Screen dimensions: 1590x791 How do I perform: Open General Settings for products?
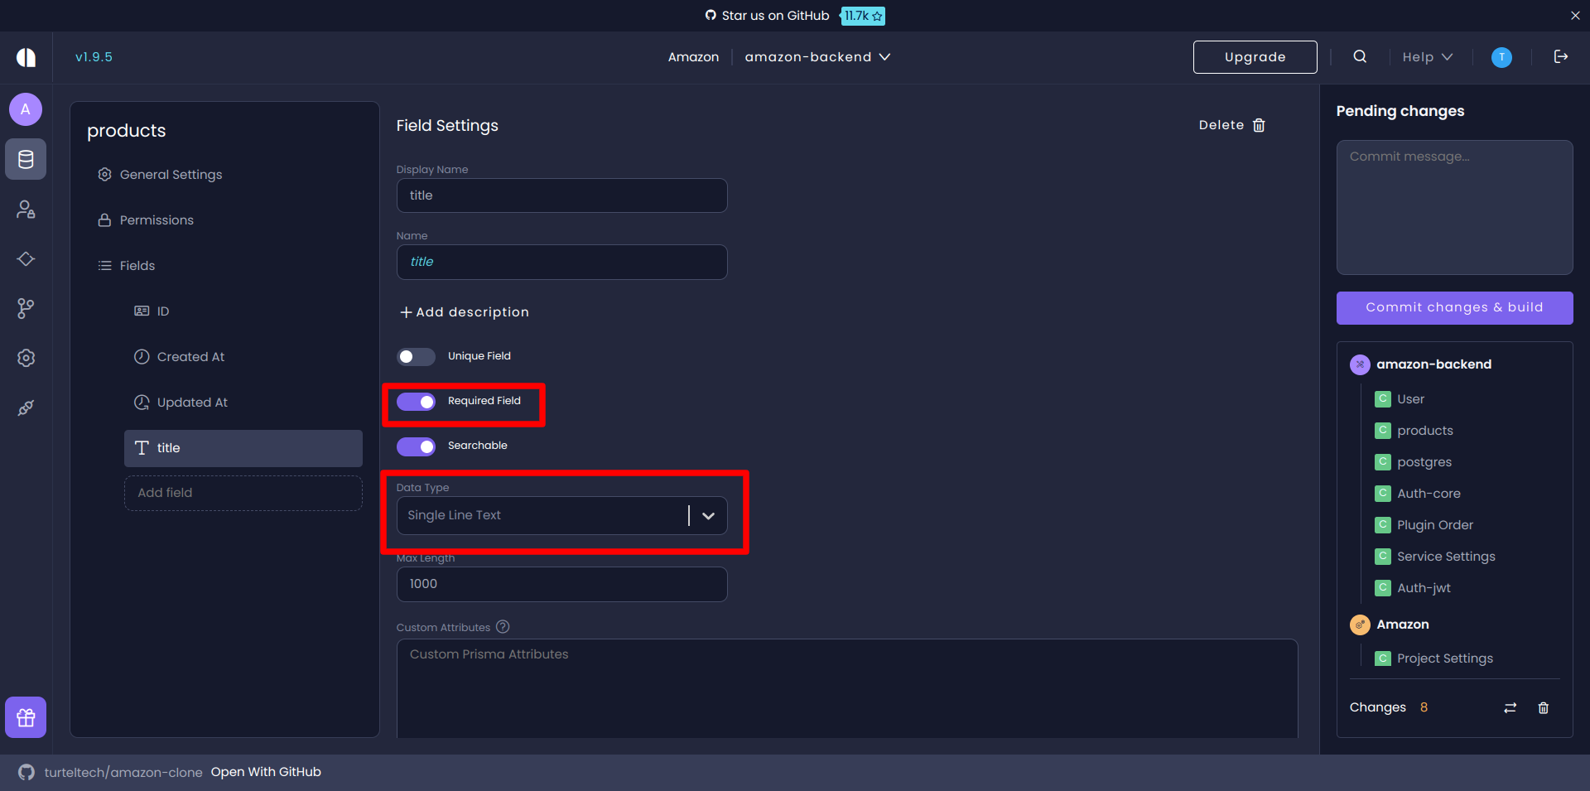pos(170,174)
